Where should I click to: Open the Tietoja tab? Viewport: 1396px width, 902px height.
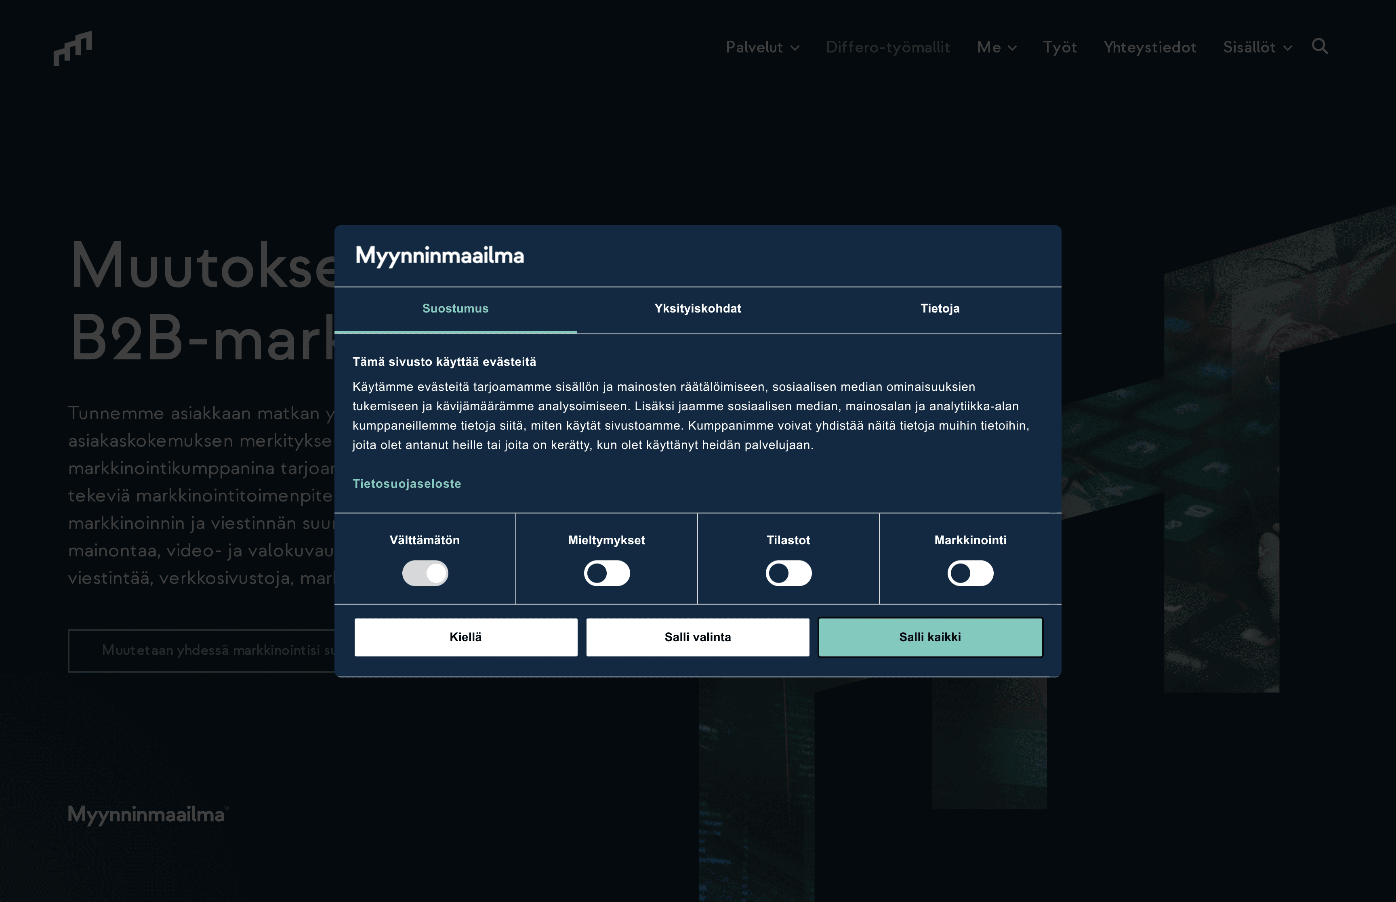pos(940,308)
